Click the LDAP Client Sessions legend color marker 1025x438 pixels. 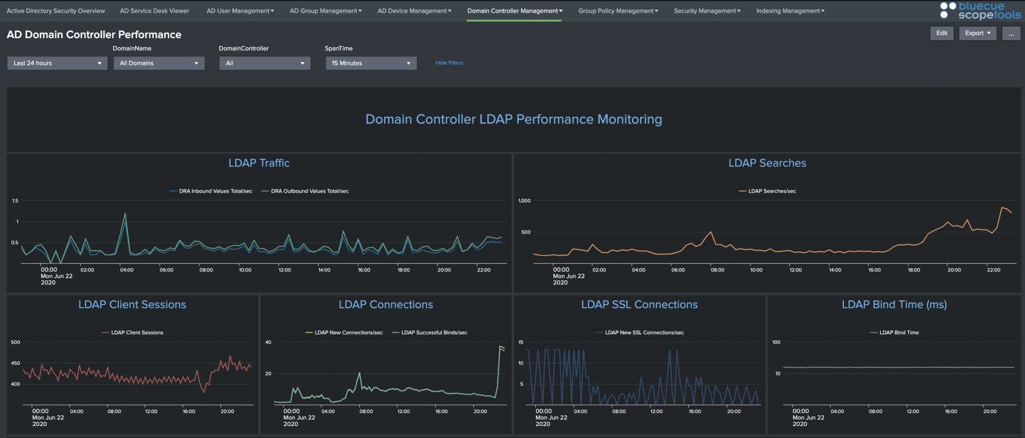coord(105,333)
